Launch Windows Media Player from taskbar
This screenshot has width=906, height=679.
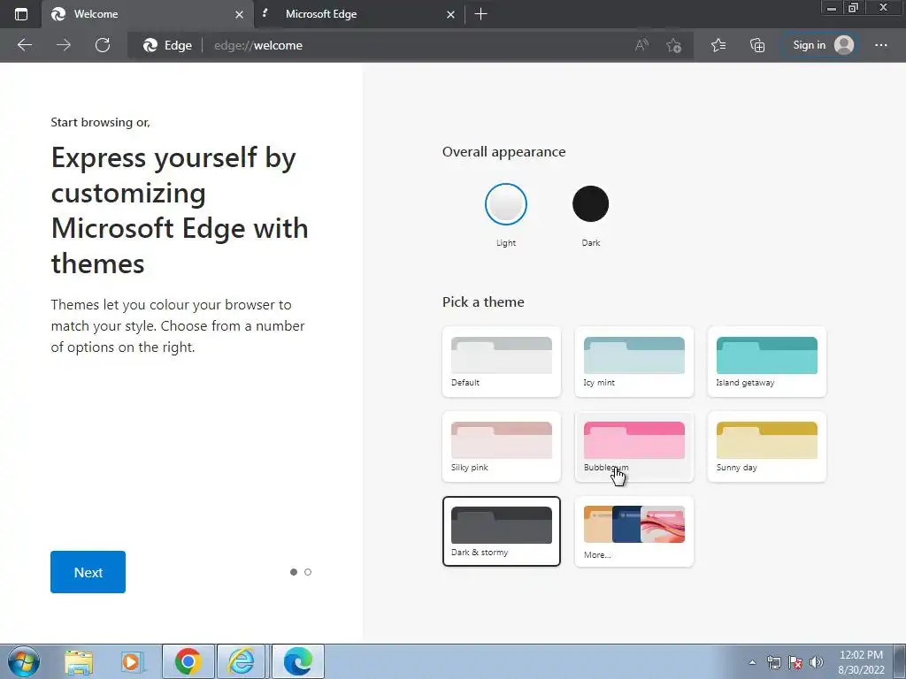[x=133, y=661]
